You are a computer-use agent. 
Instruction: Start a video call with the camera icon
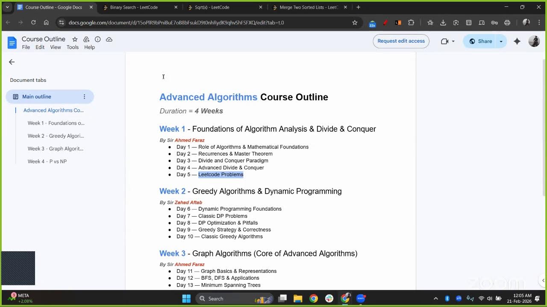pyautogui.click(x=444, y=41)
